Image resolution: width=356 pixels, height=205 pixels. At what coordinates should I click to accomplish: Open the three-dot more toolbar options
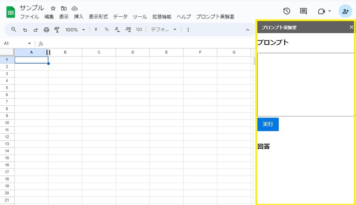(x=188, y=30)
